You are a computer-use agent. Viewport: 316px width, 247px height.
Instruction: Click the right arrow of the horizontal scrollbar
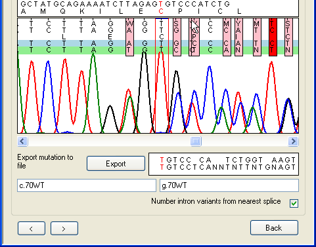coord(293,142)
